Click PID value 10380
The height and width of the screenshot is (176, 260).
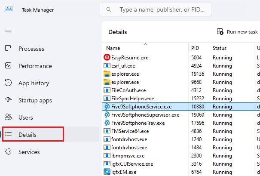point(198,107)
